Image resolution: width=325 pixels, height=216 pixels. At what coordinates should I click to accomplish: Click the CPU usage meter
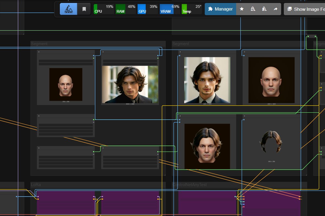tap(104, 9)
